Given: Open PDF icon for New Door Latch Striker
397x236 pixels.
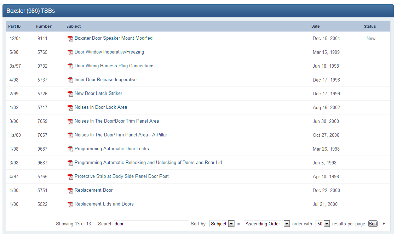Looking at the screenshot, I should [70, 94].
